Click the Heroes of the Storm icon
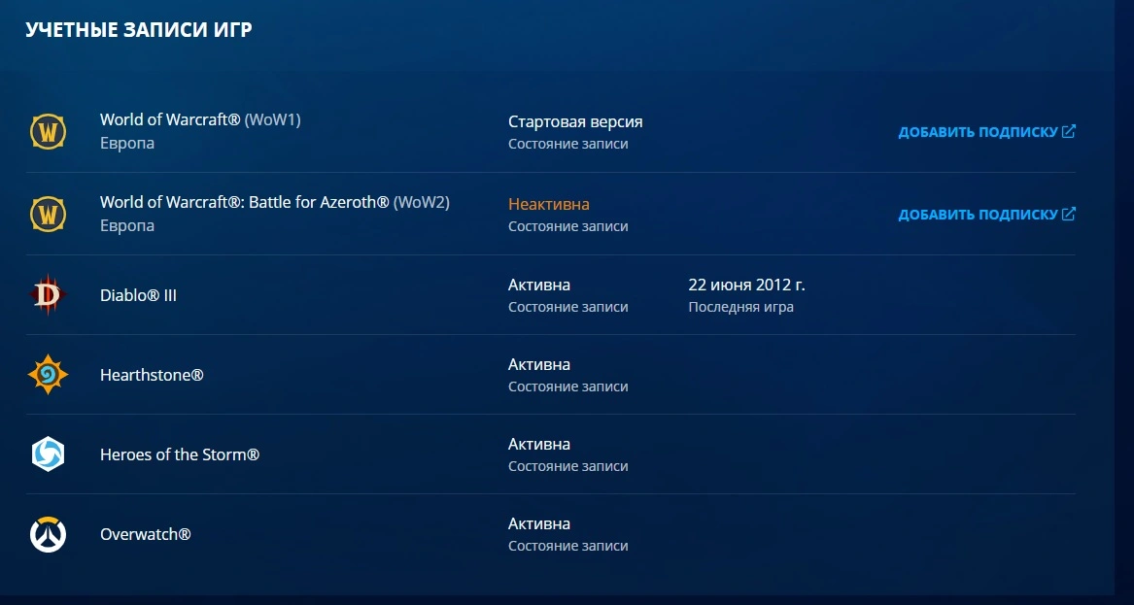 click(x=48, y=454)
